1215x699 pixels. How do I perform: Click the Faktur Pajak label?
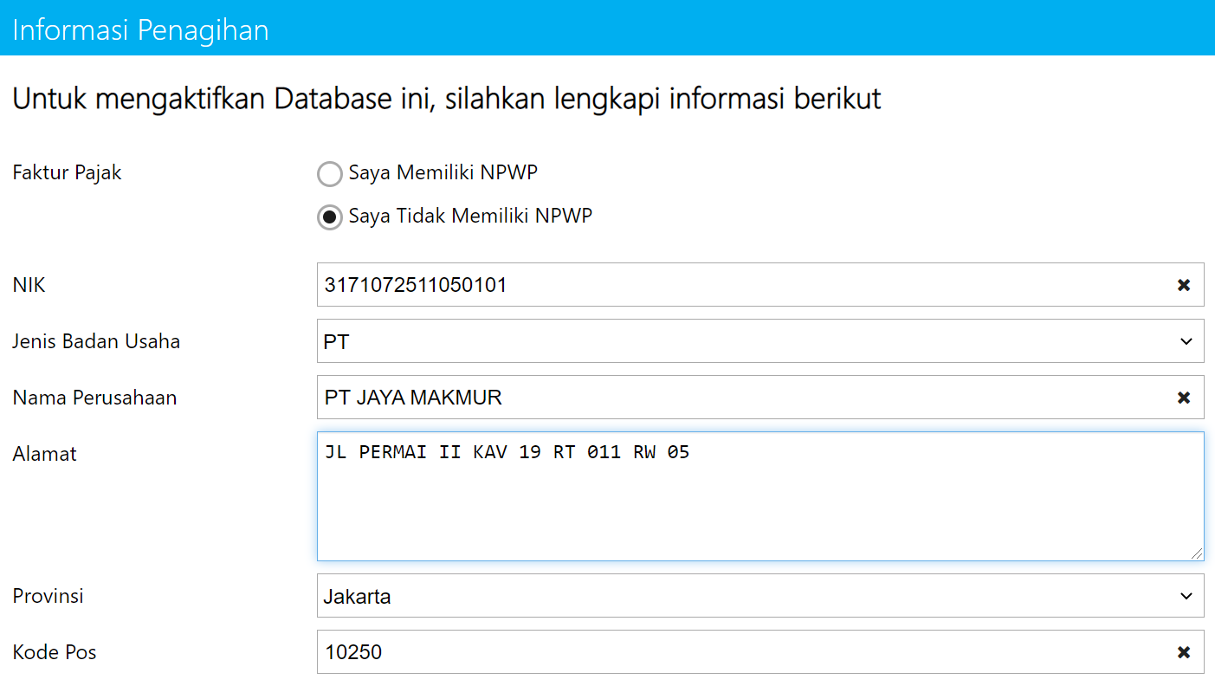click(67, 172)
